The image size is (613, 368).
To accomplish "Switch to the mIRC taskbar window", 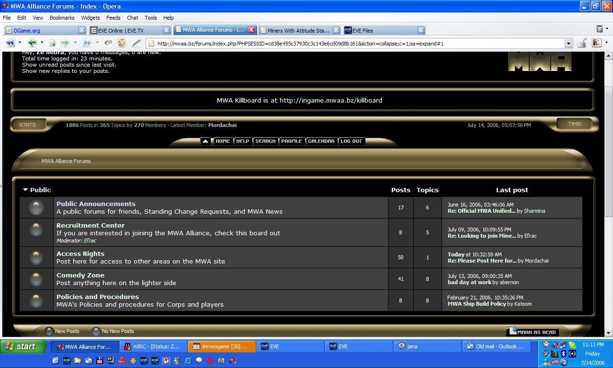I will [152, 346].
